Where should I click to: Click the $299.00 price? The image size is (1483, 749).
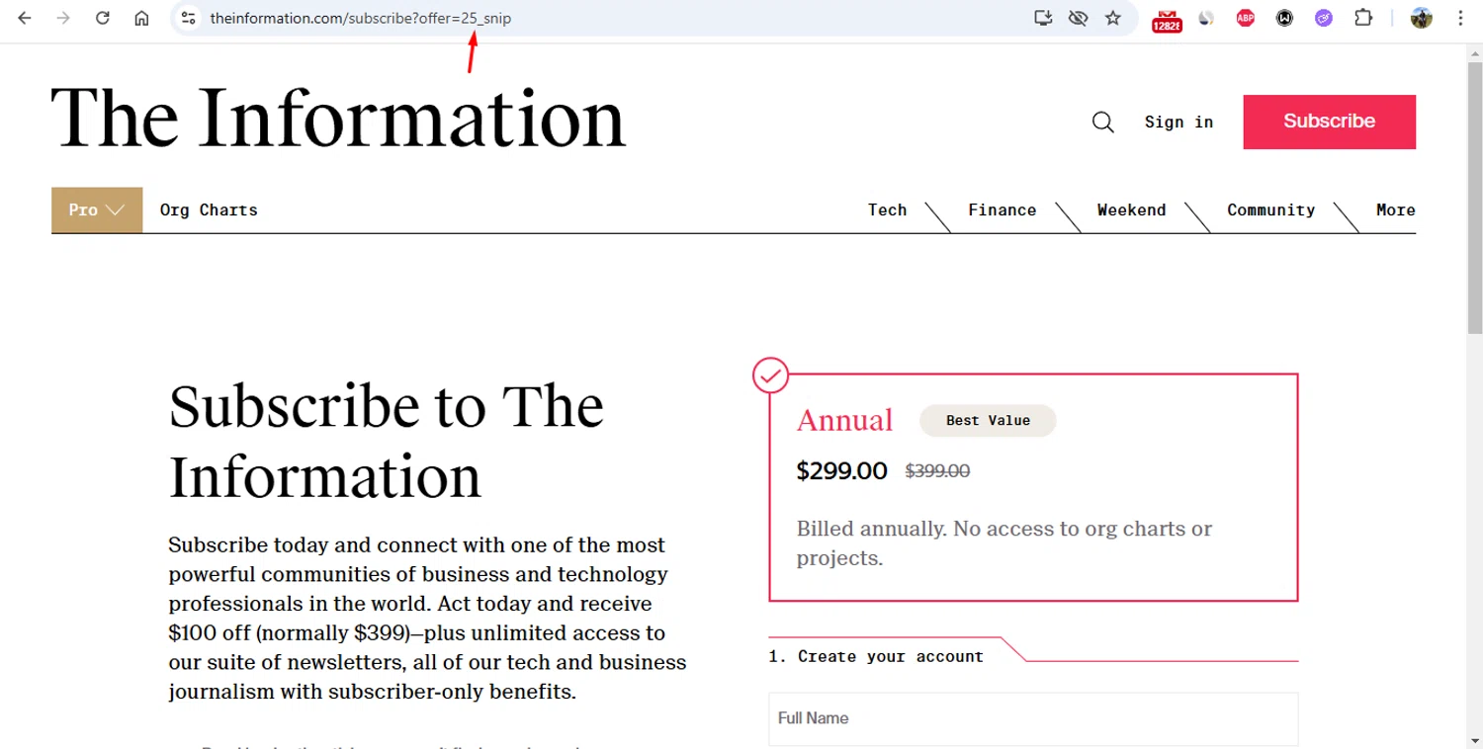[841, 471]
